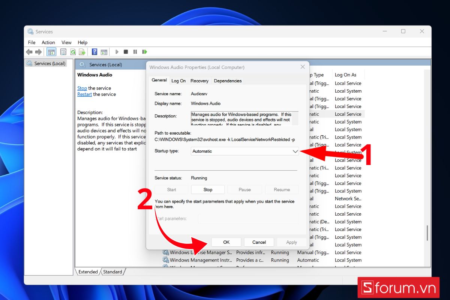Click into the Start parameters field
Viewport: 450px width, 300px height.
(x=248, y=219)
